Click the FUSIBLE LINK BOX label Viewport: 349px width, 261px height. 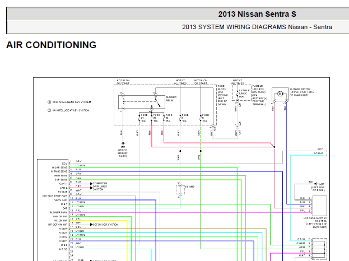tap(259, 95)
